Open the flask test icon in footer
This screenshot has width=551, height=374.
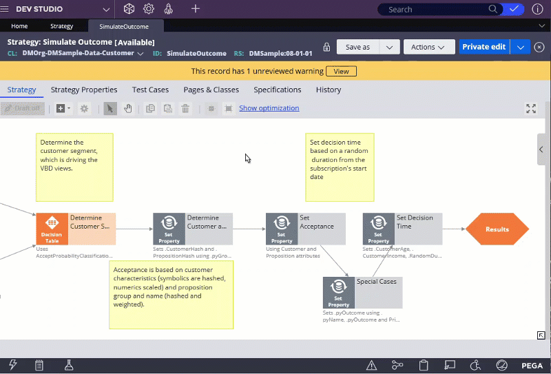coord(68,365)
